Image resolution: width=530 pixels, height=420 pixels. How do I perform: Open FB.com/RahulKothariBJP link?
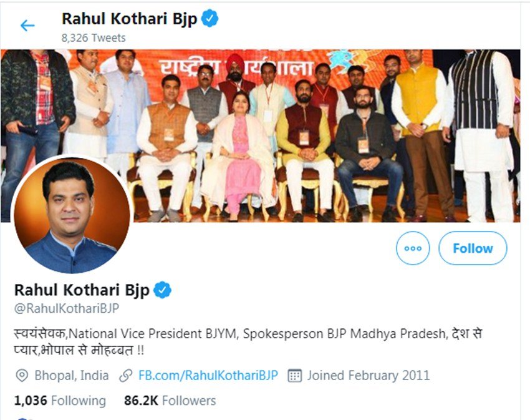coord(208,376)
